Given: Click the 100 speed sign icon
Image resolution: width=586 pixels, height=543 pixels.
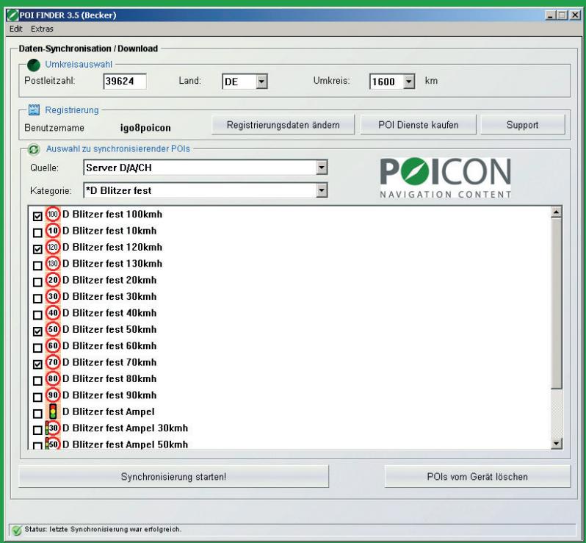Looking at the screenshot, I should [x=53, y=215].
